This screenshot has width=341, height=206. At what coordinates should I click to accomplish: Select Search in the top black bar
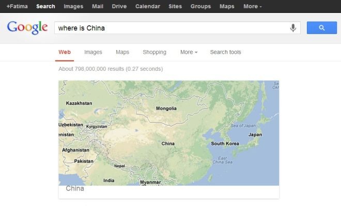[x=45, y=6]
